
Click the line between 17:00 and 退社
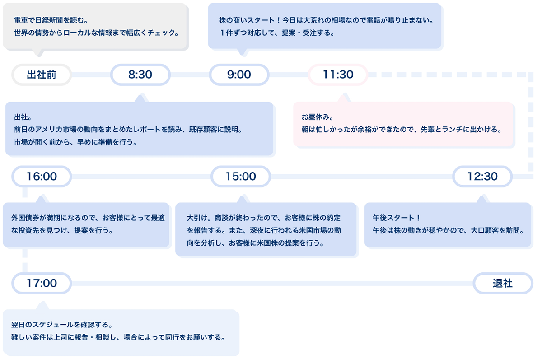tap(272, 283)
